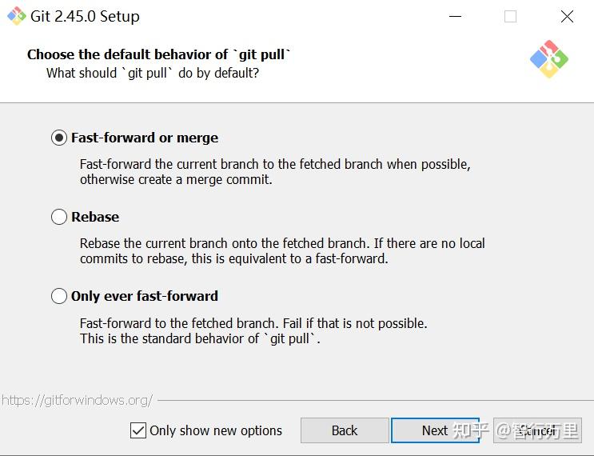The image size is (594, 456).
Task: Choose the Rebase radio button
Action: click(59, 217)
